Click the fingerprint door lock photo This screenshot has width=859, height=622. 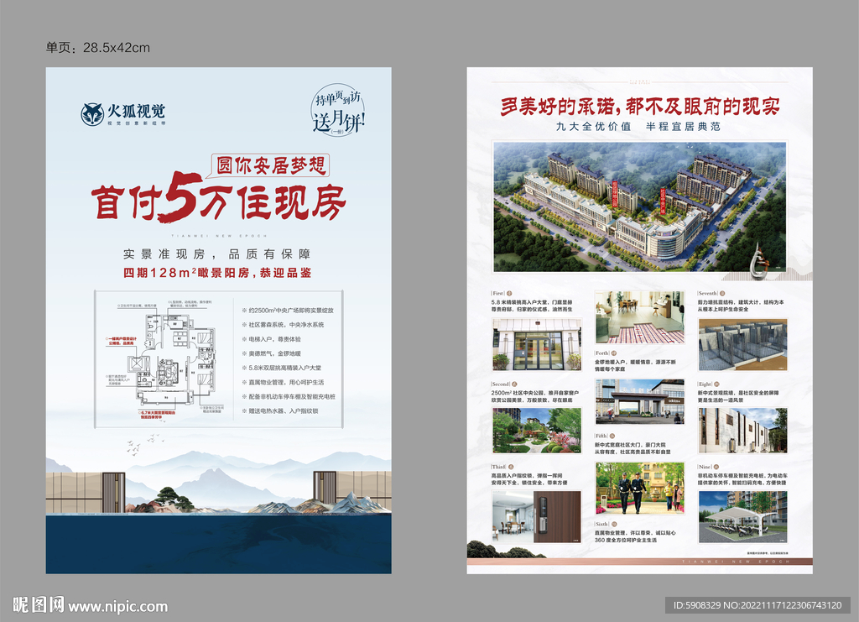pos(537,517)
